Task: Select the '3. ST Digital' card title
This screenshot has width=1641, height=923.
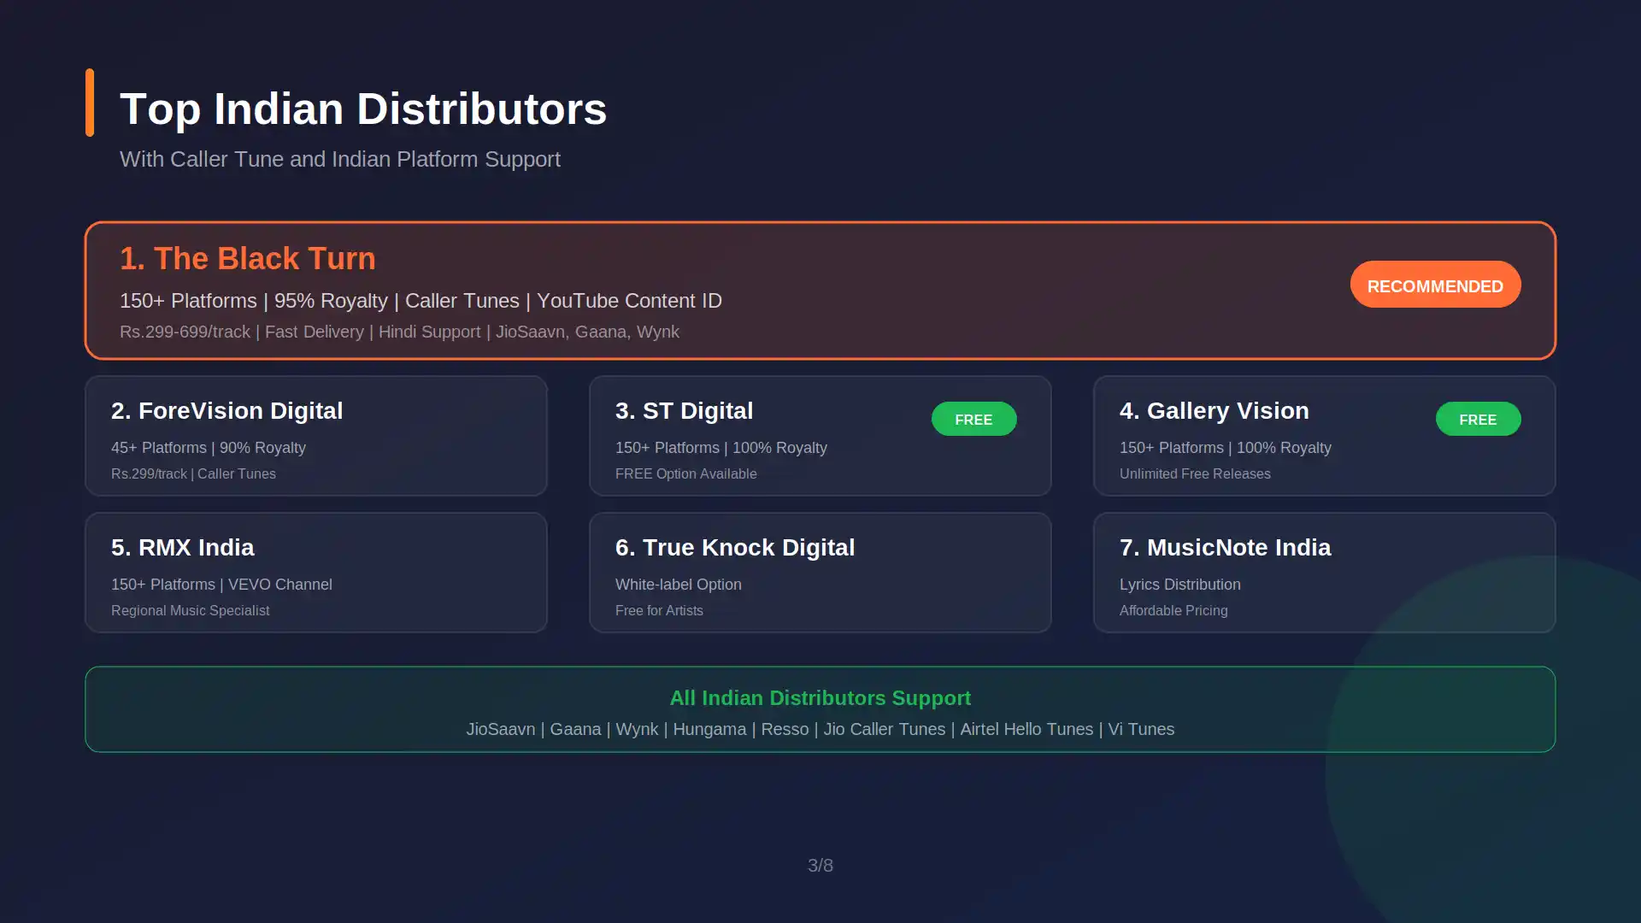Action: [684, 411]
